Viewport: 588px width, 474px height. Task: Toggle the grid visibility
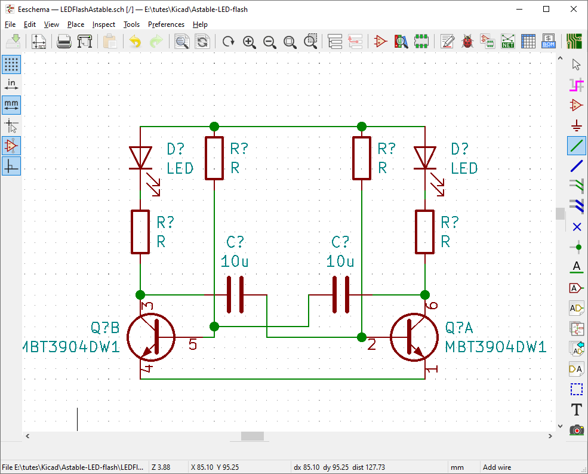tap(11, 64)
